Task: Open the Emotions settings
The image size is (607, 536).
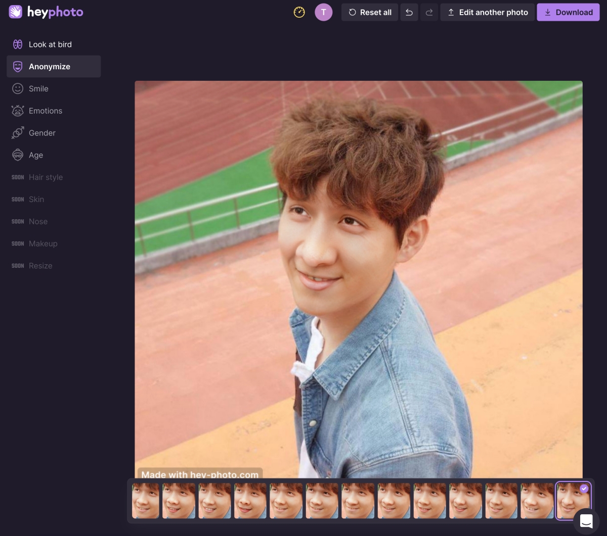Action: click(x=54, y=111)
